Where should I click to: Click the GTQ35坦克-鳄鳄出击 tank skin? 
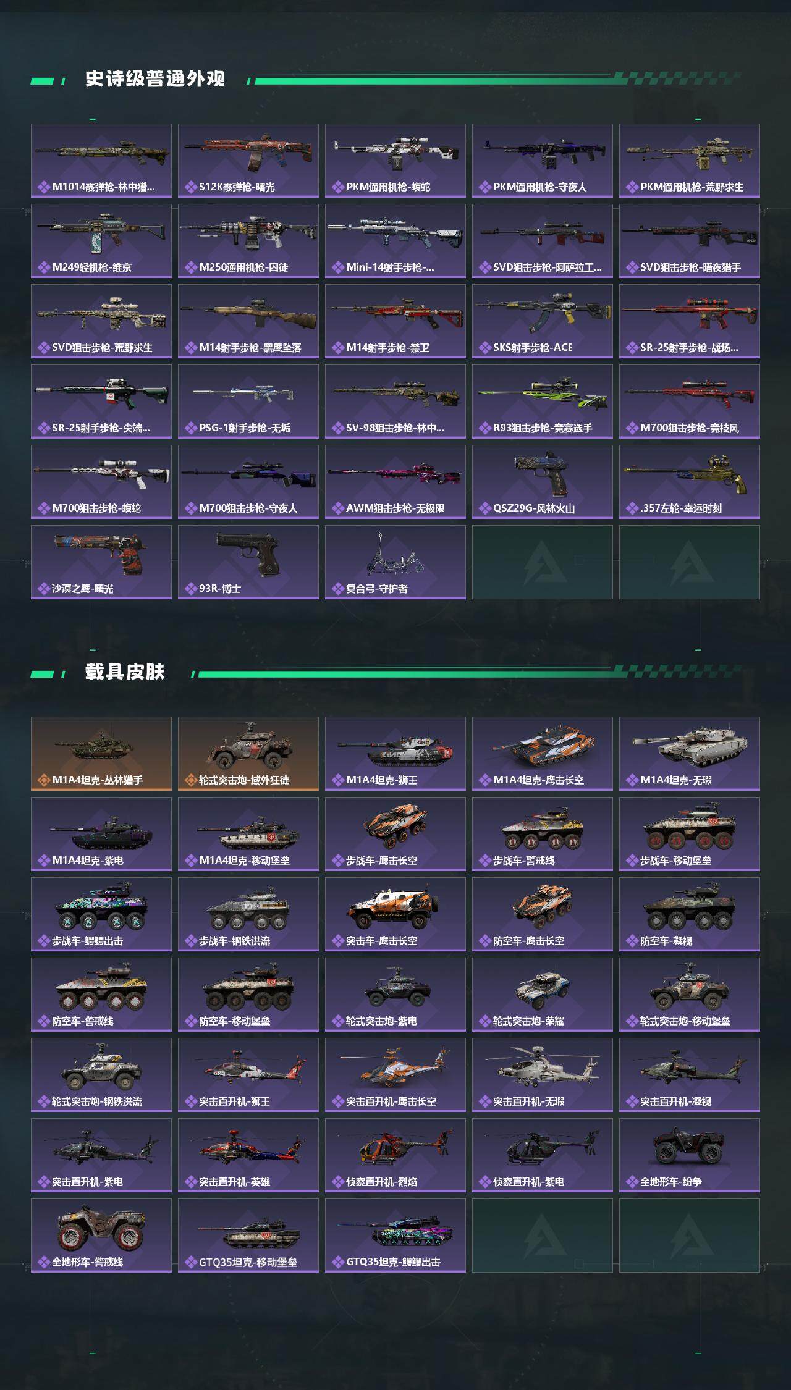coord(395,1236)
